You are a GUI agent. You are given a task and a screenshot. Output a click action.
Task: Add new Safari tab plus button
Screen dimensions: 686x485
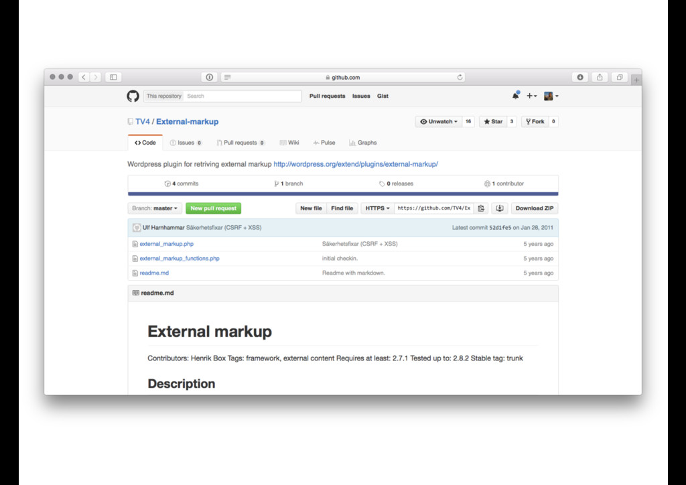pos(636,80)
